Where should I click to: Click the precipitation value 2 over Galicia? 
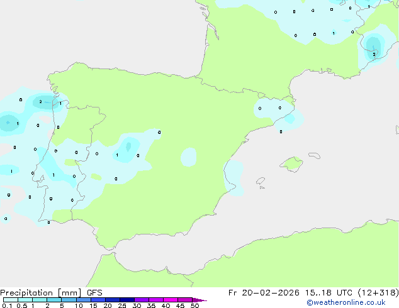point(40,101)
